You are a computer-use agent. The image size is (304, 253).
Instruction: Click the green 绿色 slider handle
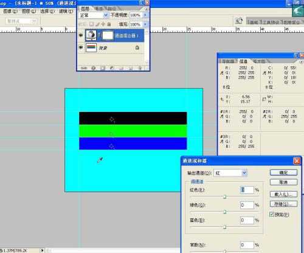225,212
